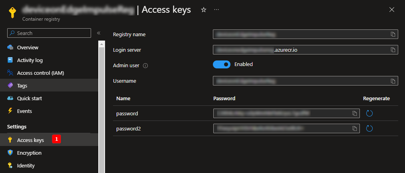Go to Activity log
405x173 pixels.
coord(30,60)
